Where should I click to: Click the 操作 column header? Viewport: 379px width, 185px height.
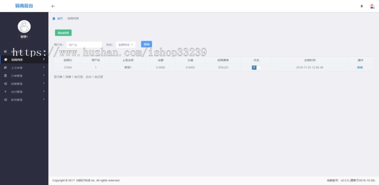360,60
